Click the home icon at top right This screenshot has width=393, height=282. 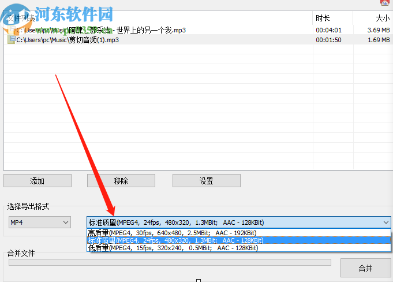pyautogui.click(x=385, y=2)
